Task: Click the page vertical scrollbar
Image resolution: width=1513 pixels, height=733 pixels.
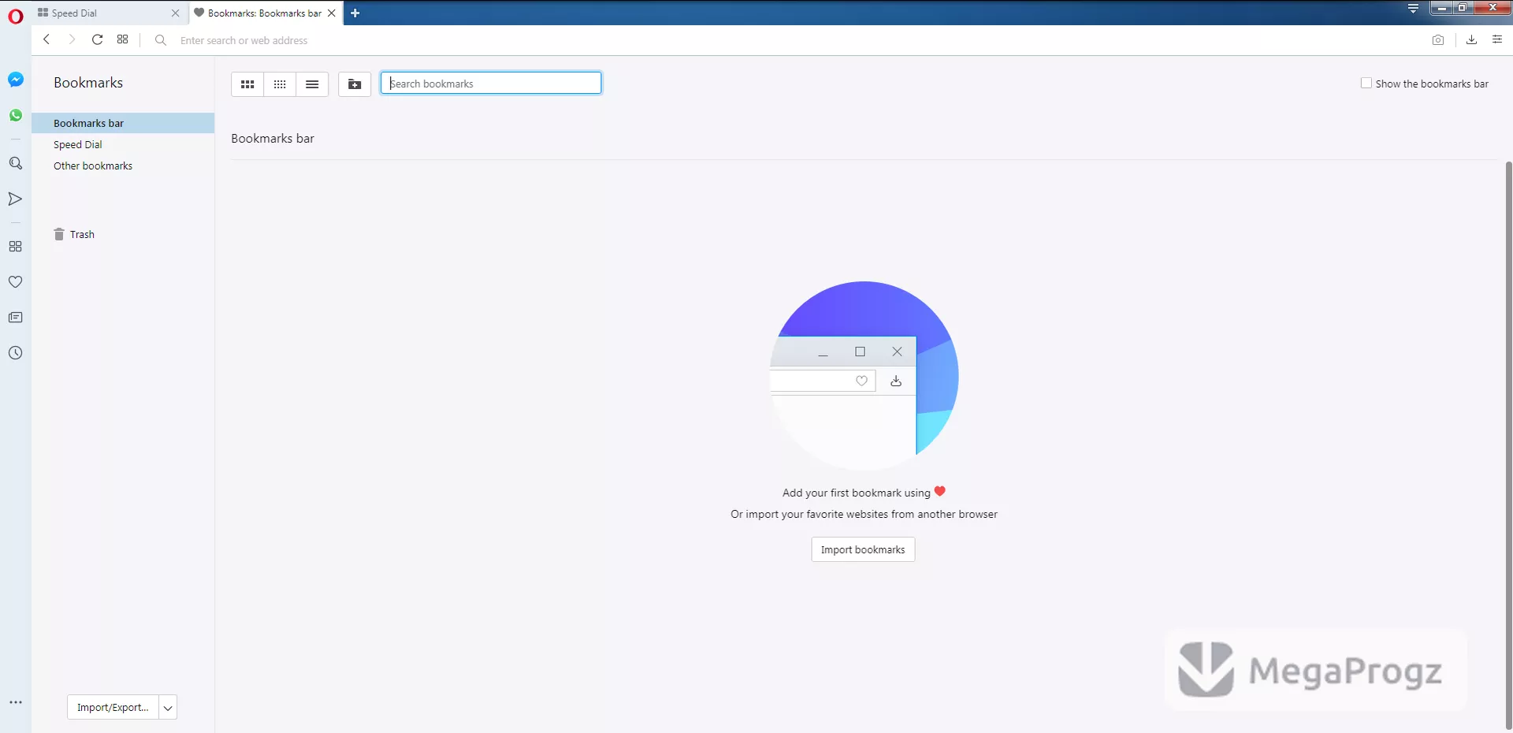Action: 1508,446
